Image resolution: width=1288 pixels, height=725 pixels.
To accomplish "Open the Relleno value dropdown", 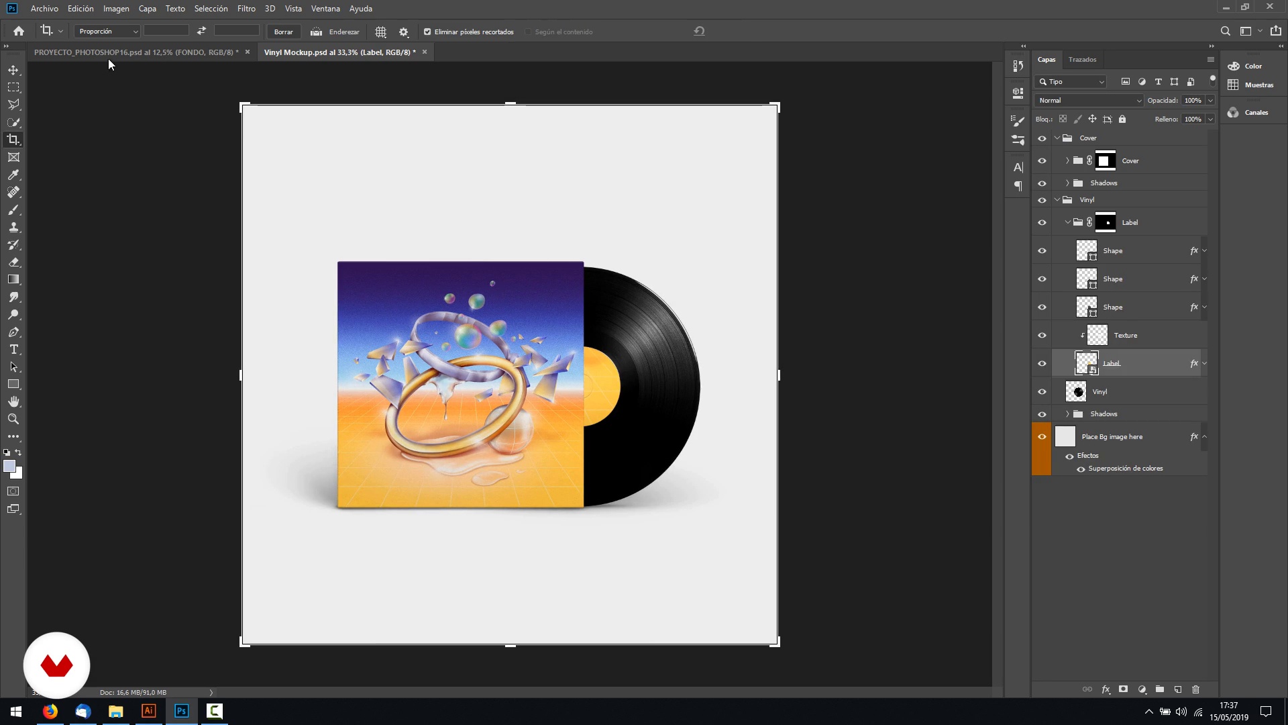I will pos(1210,119).
